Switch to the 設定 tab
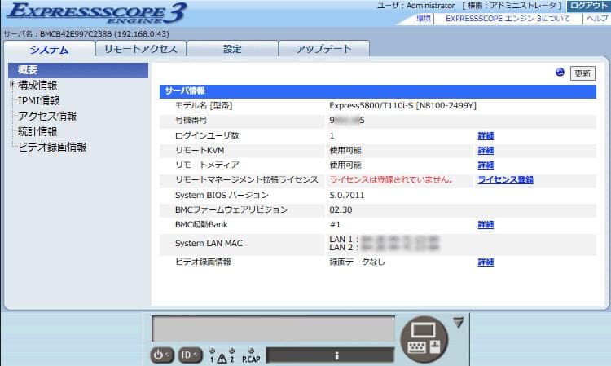Viewport: 611px width, 366px height. tap(232, 49)
